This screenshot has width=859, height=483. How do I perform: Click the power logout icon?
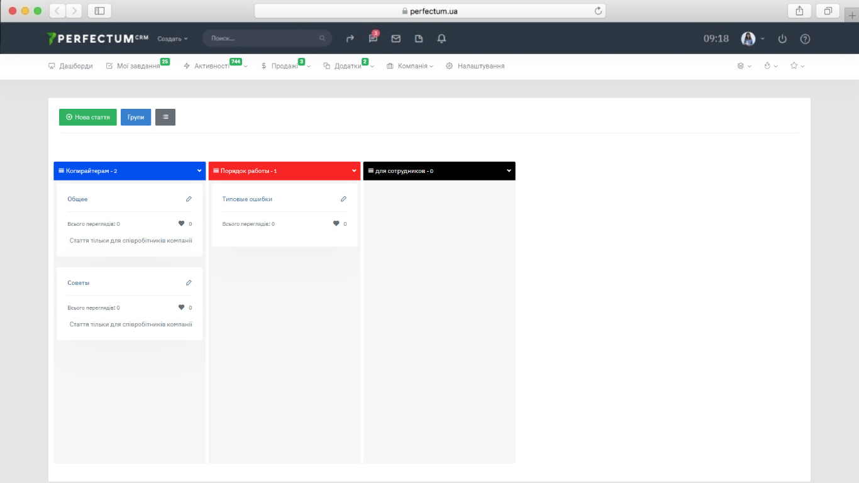click(x=782, y=39)
